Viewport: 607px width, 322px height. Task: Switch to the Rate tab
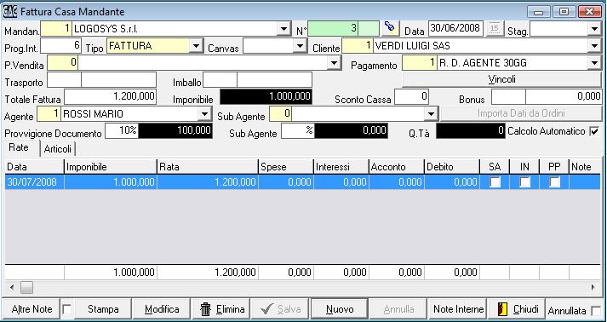coord(19,147)
